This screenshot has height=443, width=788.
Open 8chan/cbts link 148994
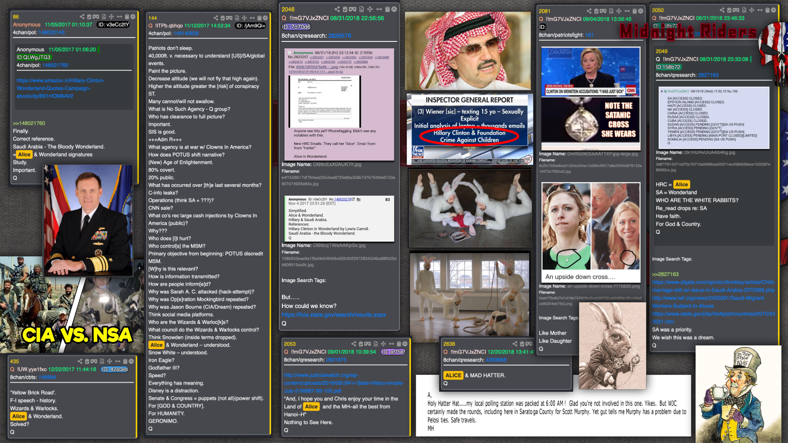pyautogui.click(x=47, y=377)
